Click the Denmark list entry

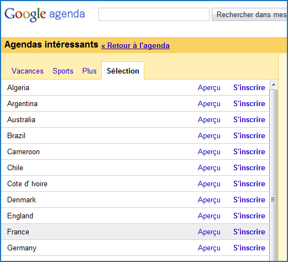pyautogui.click(x=22, y=200)
